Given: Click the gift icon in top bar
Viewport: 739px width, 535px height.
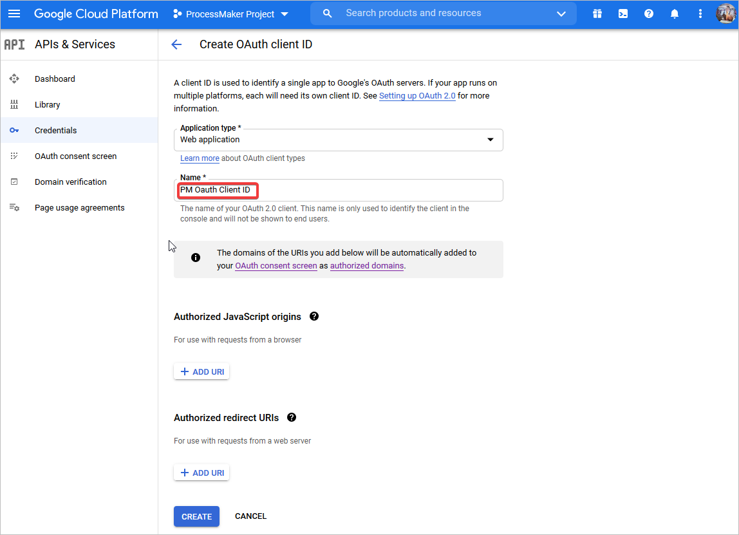Looking at the screenshot, I should coord(597,14).
